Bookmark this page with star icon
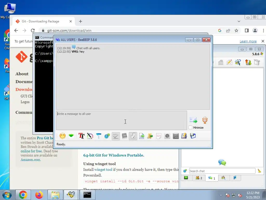The height and width of the screenshot is (200, 266). (x=236, y=30)
